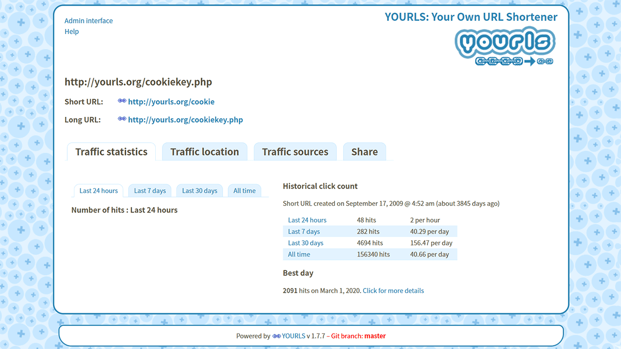
Task: Expand Best day via Click for more details
Action: pos(393,291)
